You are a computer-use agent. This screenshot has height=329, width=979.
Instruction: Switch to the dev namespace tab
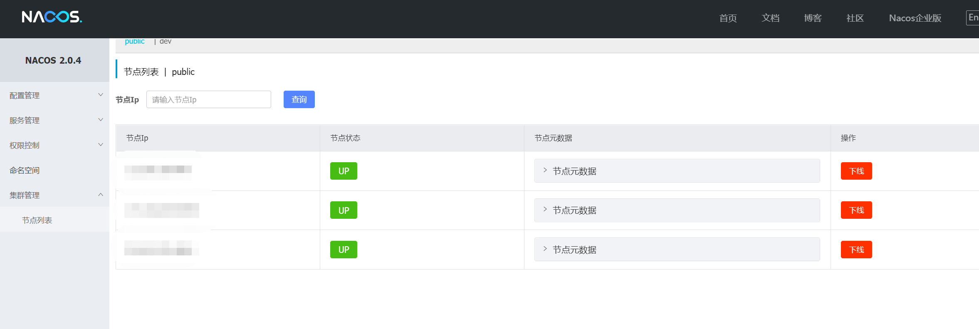(166, 42)
